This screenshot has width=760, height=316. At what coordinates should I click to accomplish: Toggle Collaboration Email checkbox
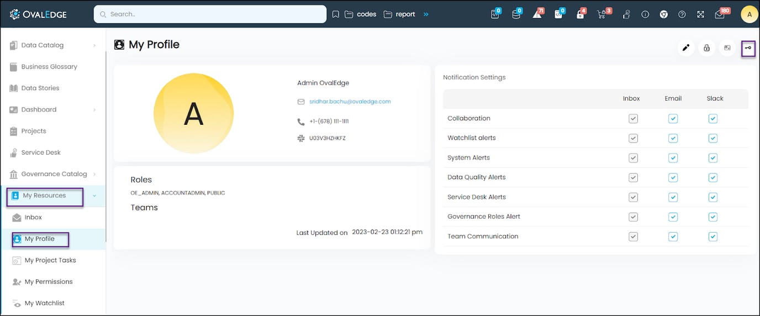673,118
